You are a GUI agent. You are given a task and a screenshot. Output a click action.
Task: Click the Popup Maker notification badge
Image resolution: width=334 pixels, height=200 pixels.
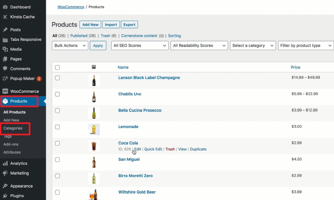coord(39,79)
